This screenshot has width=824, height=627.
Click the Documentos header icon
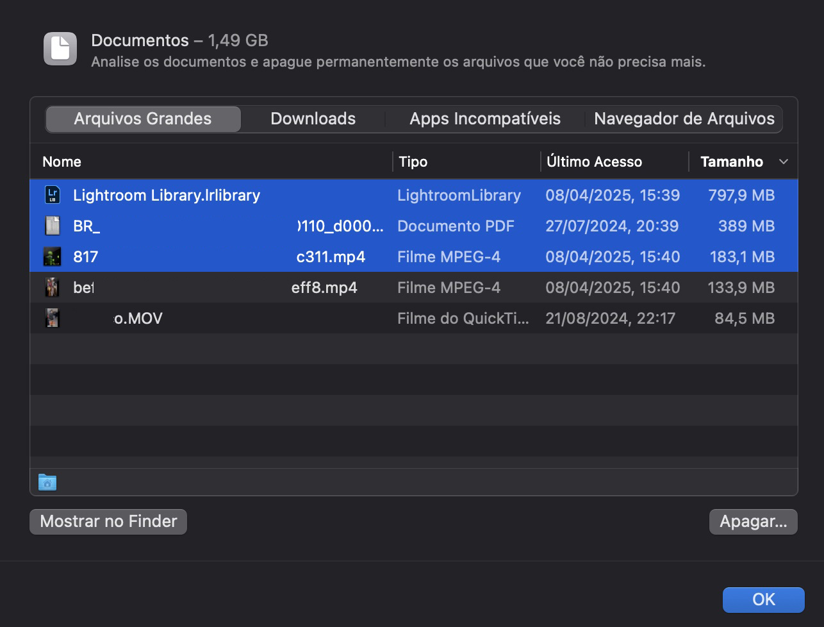(x=60, y=49)
